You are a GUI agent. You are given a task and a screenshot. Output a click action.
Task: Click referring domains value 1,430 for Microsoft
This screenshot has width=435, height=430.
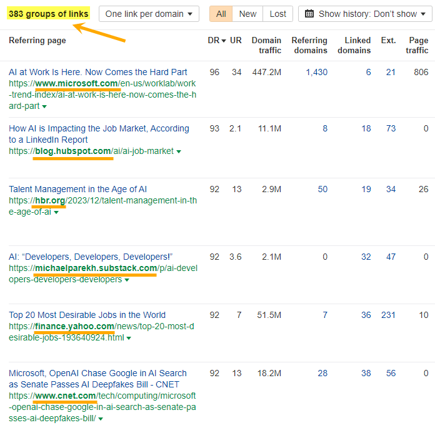316,72
